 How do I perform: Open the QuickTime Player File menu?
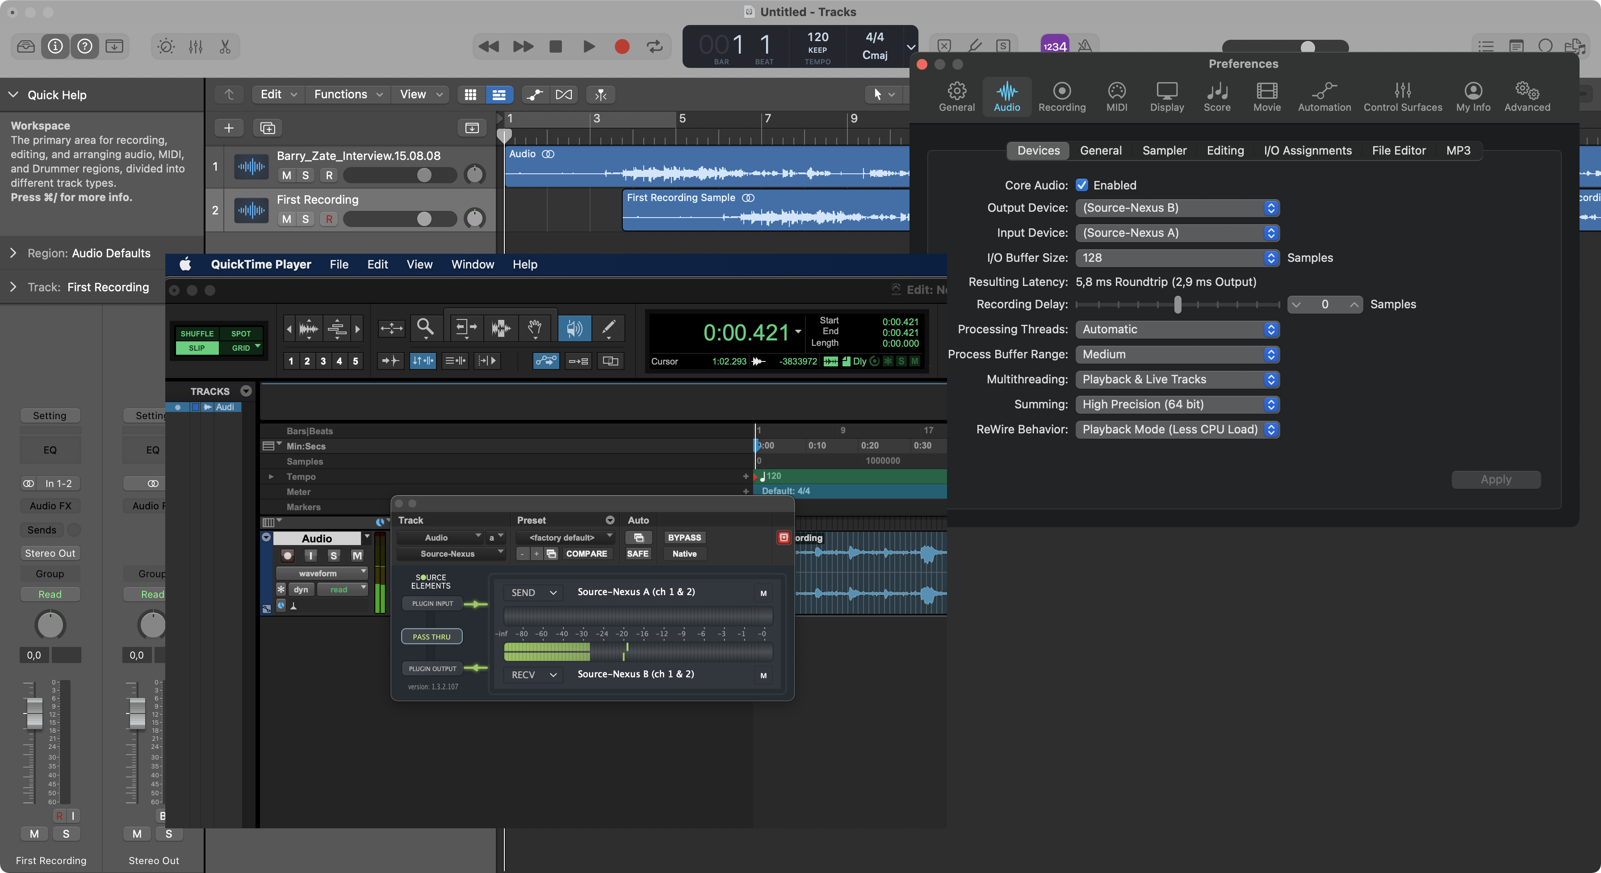point(339,264)
